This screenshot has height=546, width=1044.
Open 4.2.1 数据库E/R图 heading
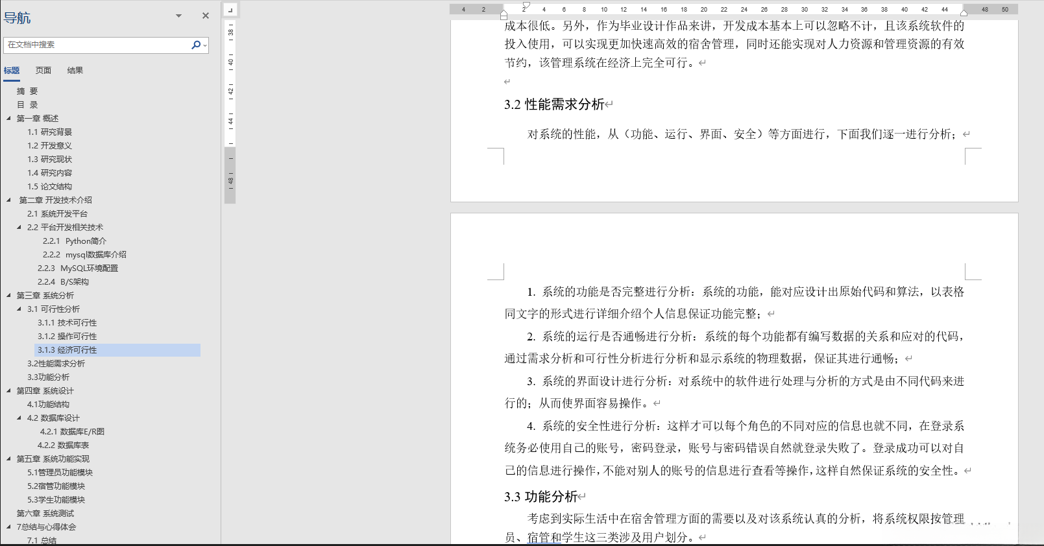point(72,432)
